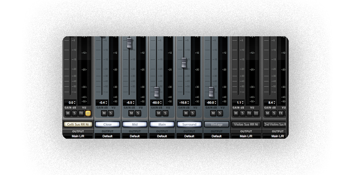Open output selector of Celli channel
The image size is (351, 175).
click(x=78, y=136)
